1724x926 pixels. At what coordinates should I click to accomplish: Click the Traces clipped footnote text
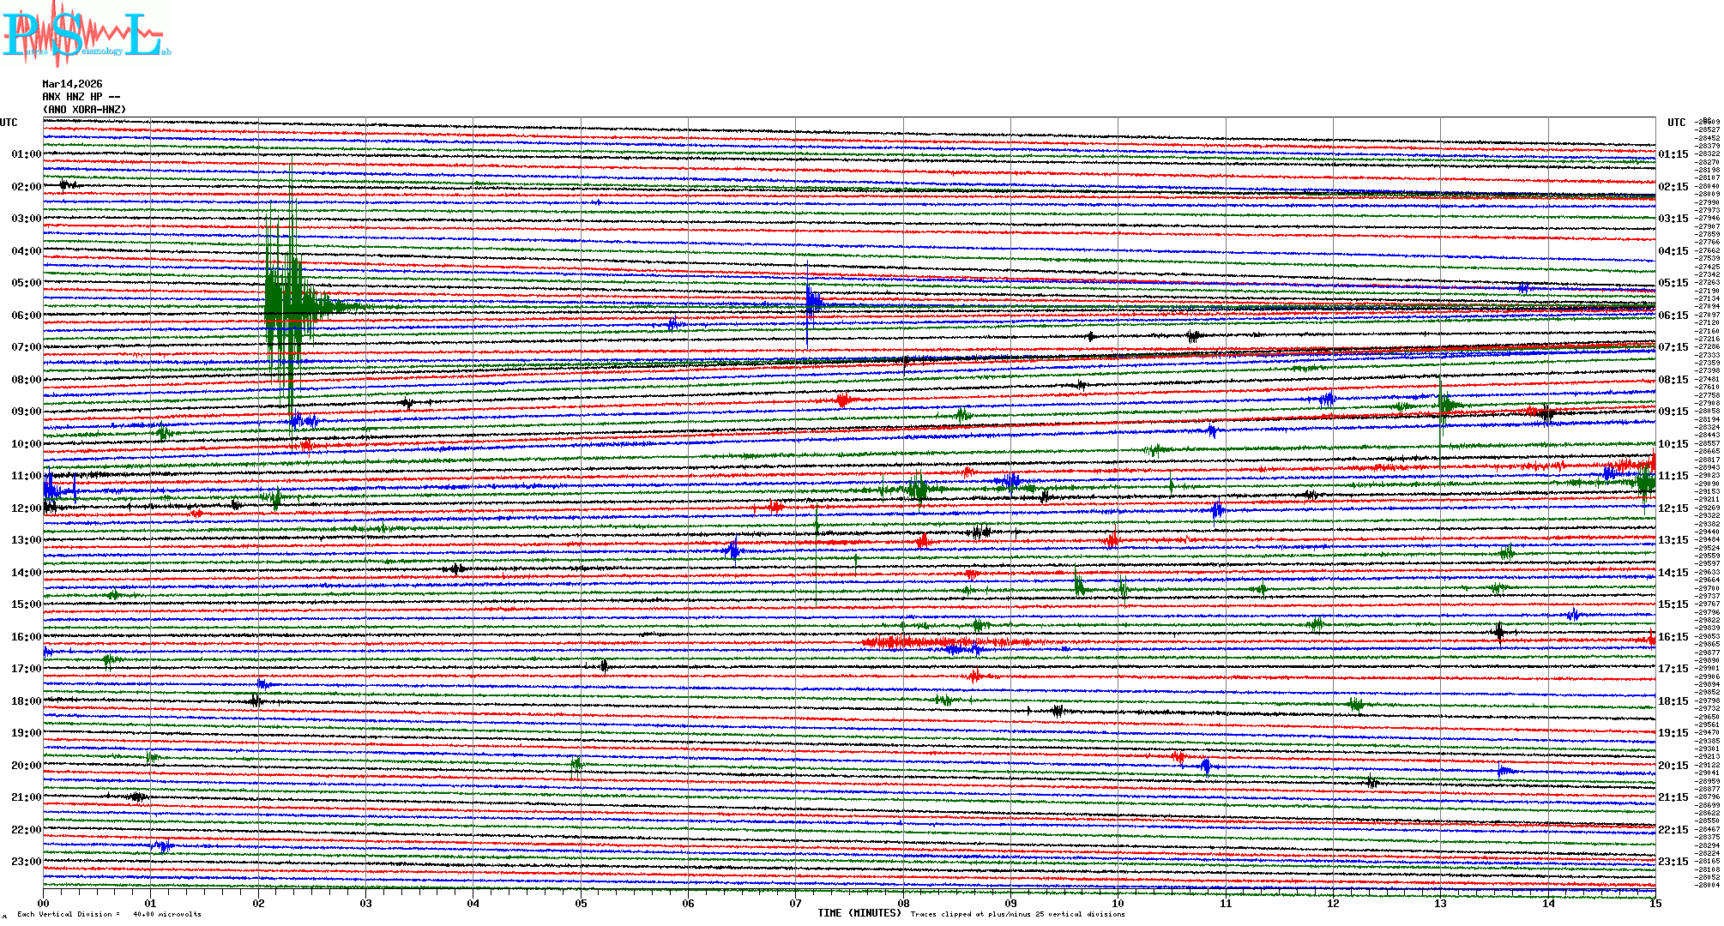tap(1017, 914)
